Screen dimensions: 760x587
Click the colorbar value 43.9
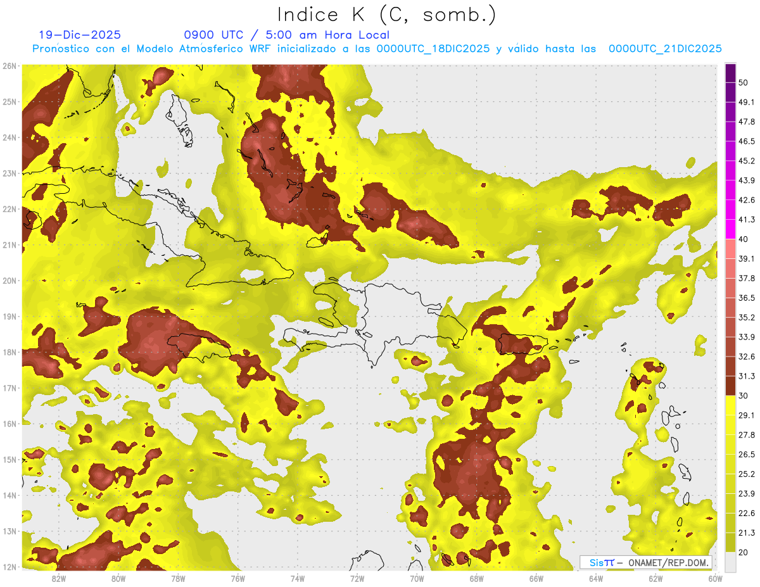[x=746, y=180]
